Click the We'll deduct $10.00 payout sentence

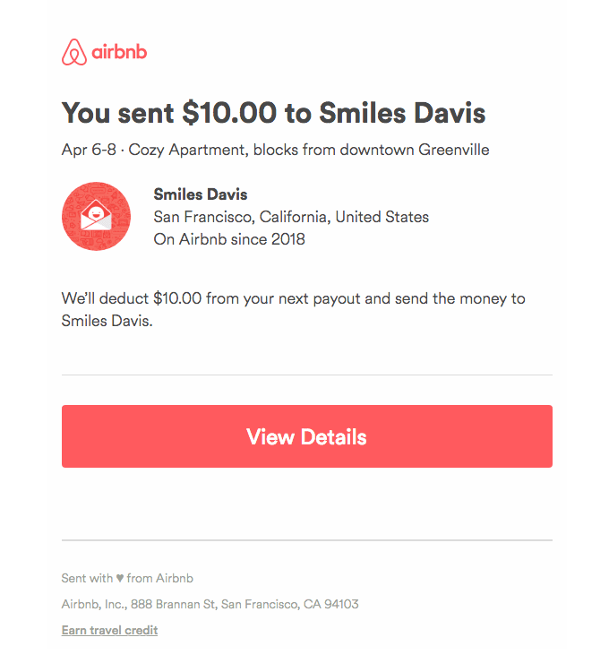click(293, 298)
